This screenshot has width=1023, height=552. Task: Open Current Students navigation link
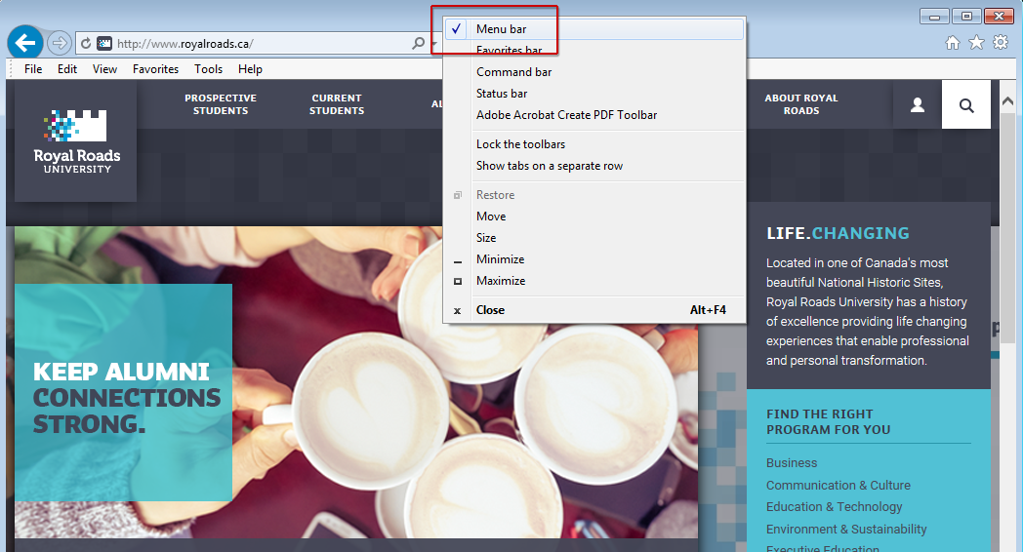coord(337,104)
